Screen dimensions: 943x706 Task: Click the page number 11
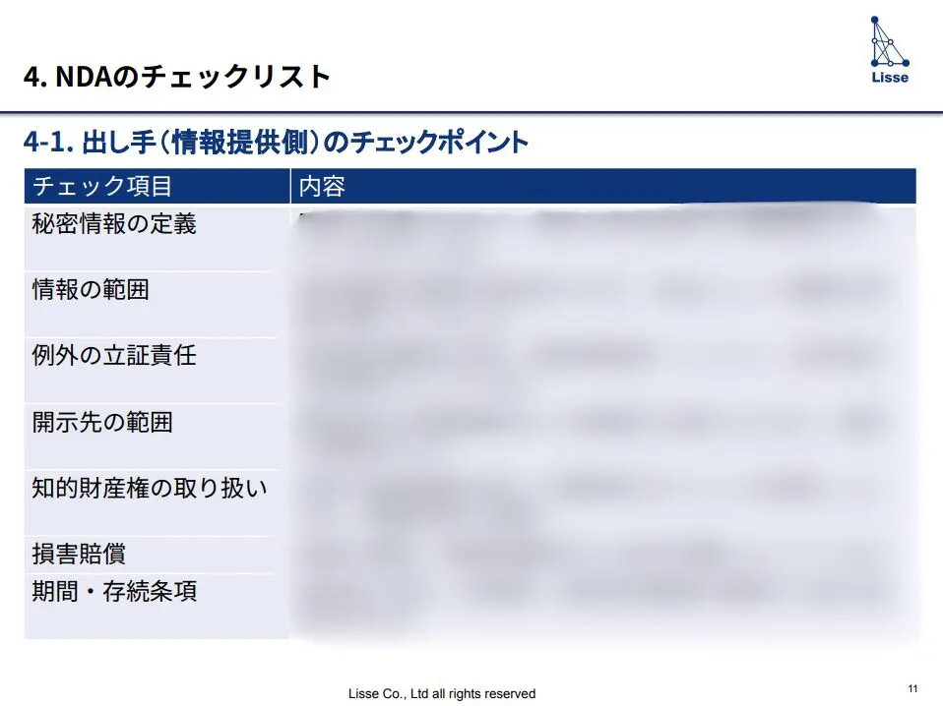912,687
